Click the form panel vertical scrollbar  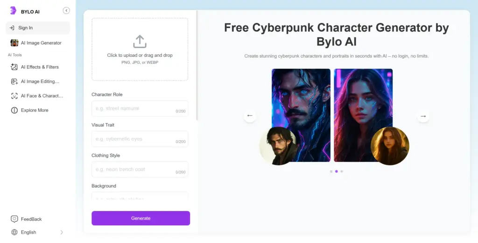(x=197, y=65)
